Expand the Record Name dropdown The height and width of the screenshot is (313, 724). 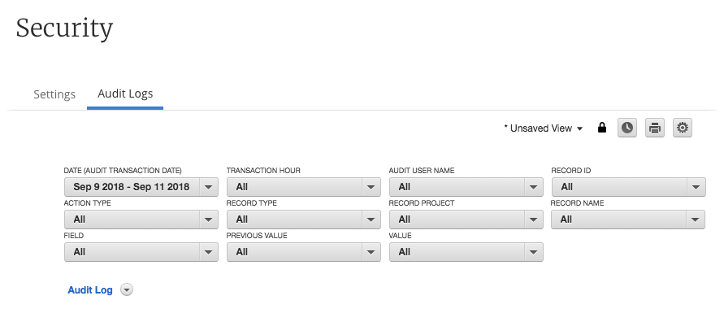pos(628,220)
